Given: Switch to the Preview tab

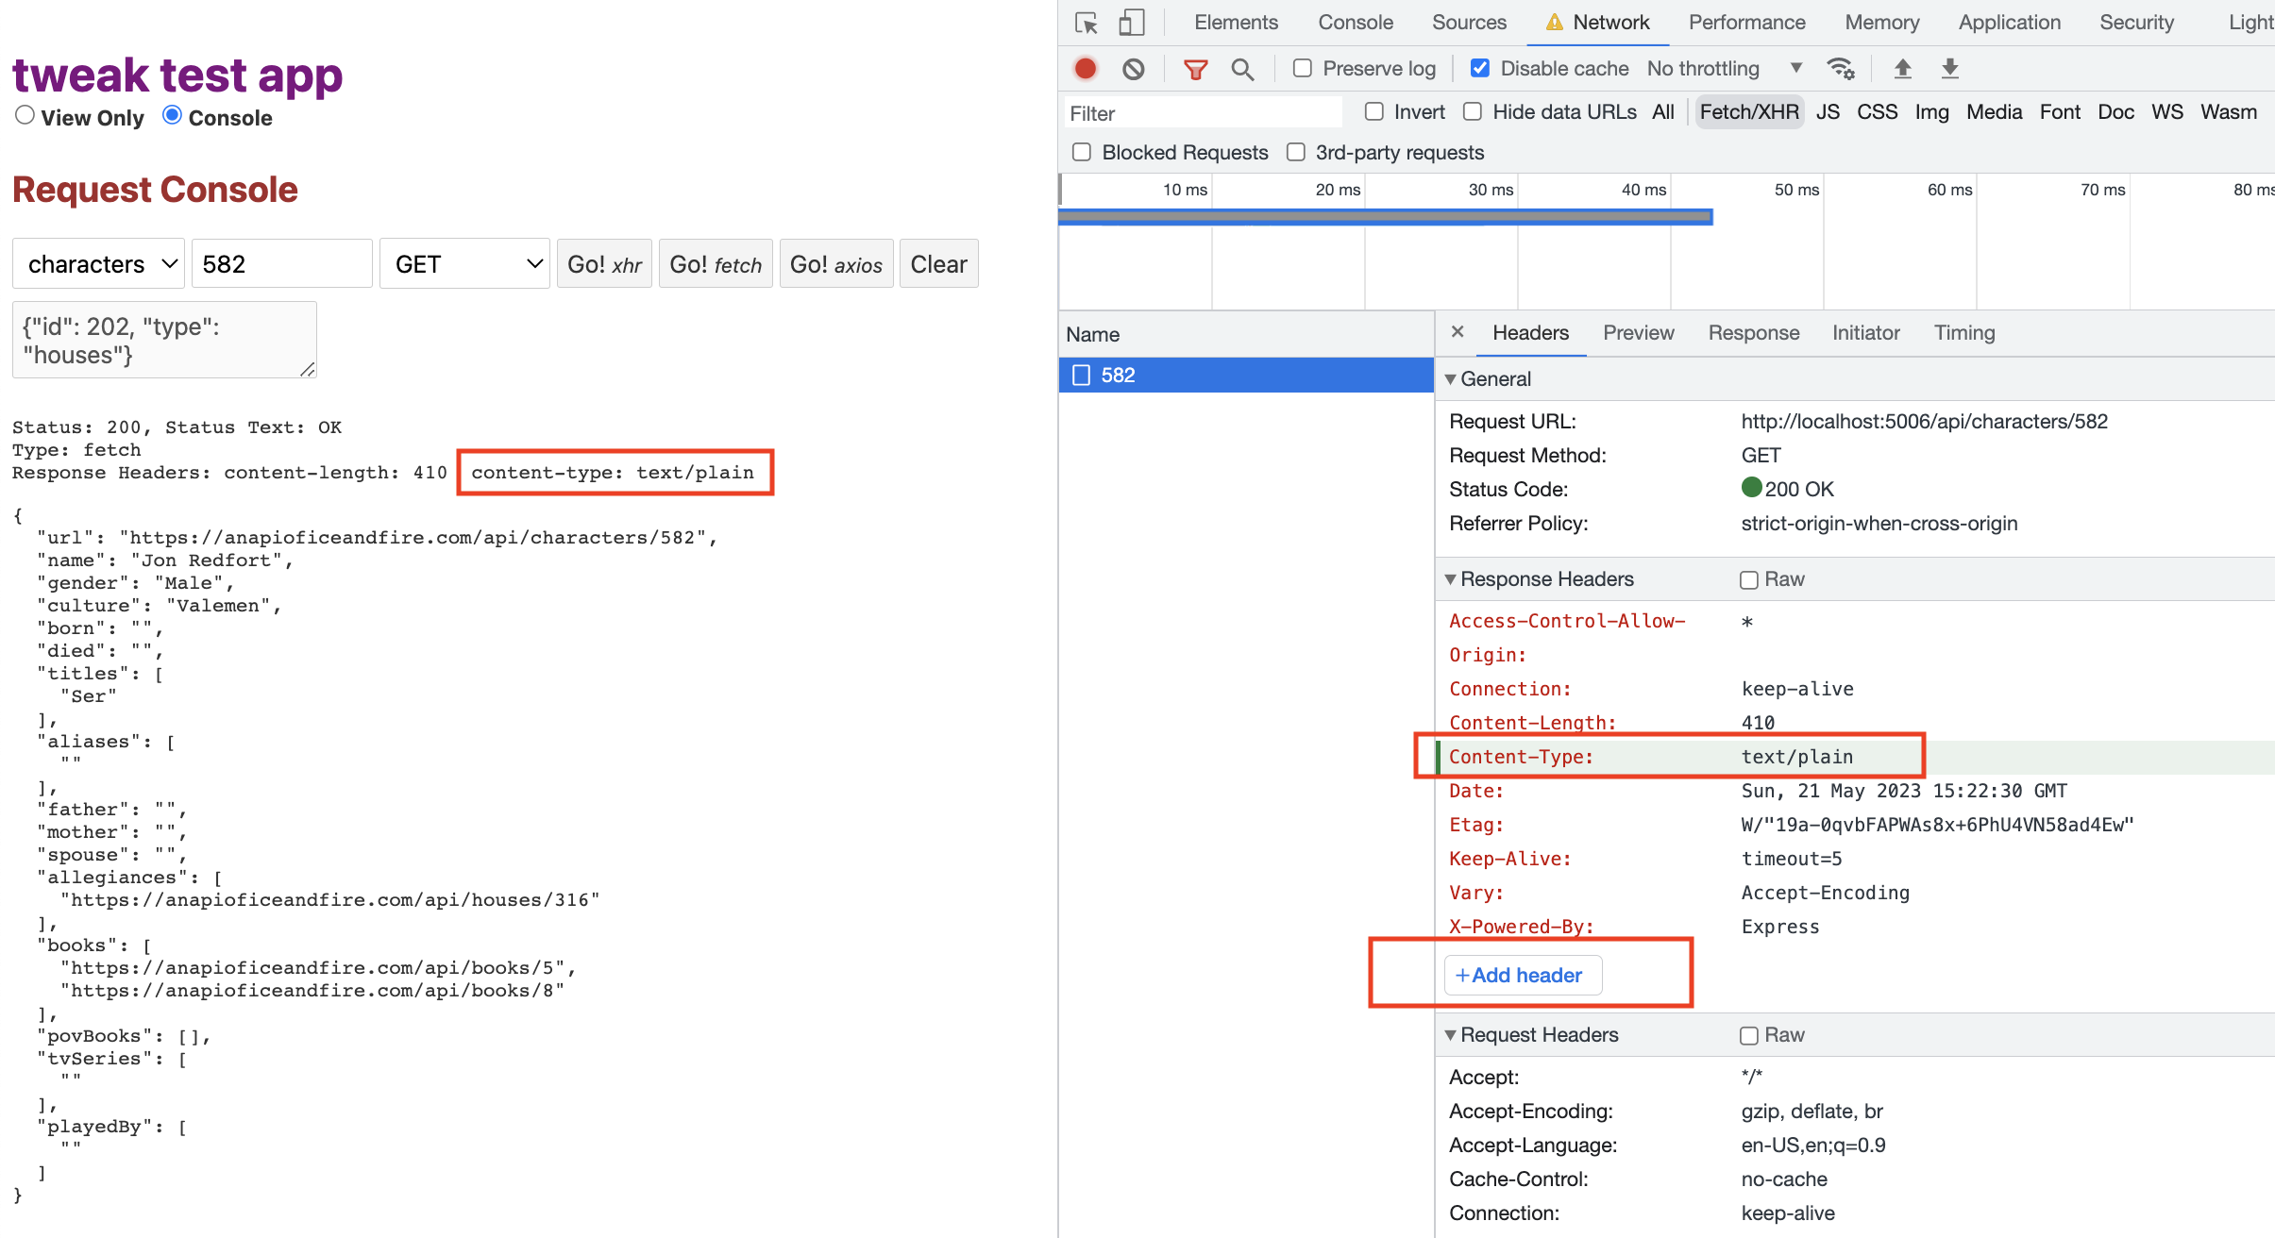Looking at the screenshot, I should coord(1638,333).
